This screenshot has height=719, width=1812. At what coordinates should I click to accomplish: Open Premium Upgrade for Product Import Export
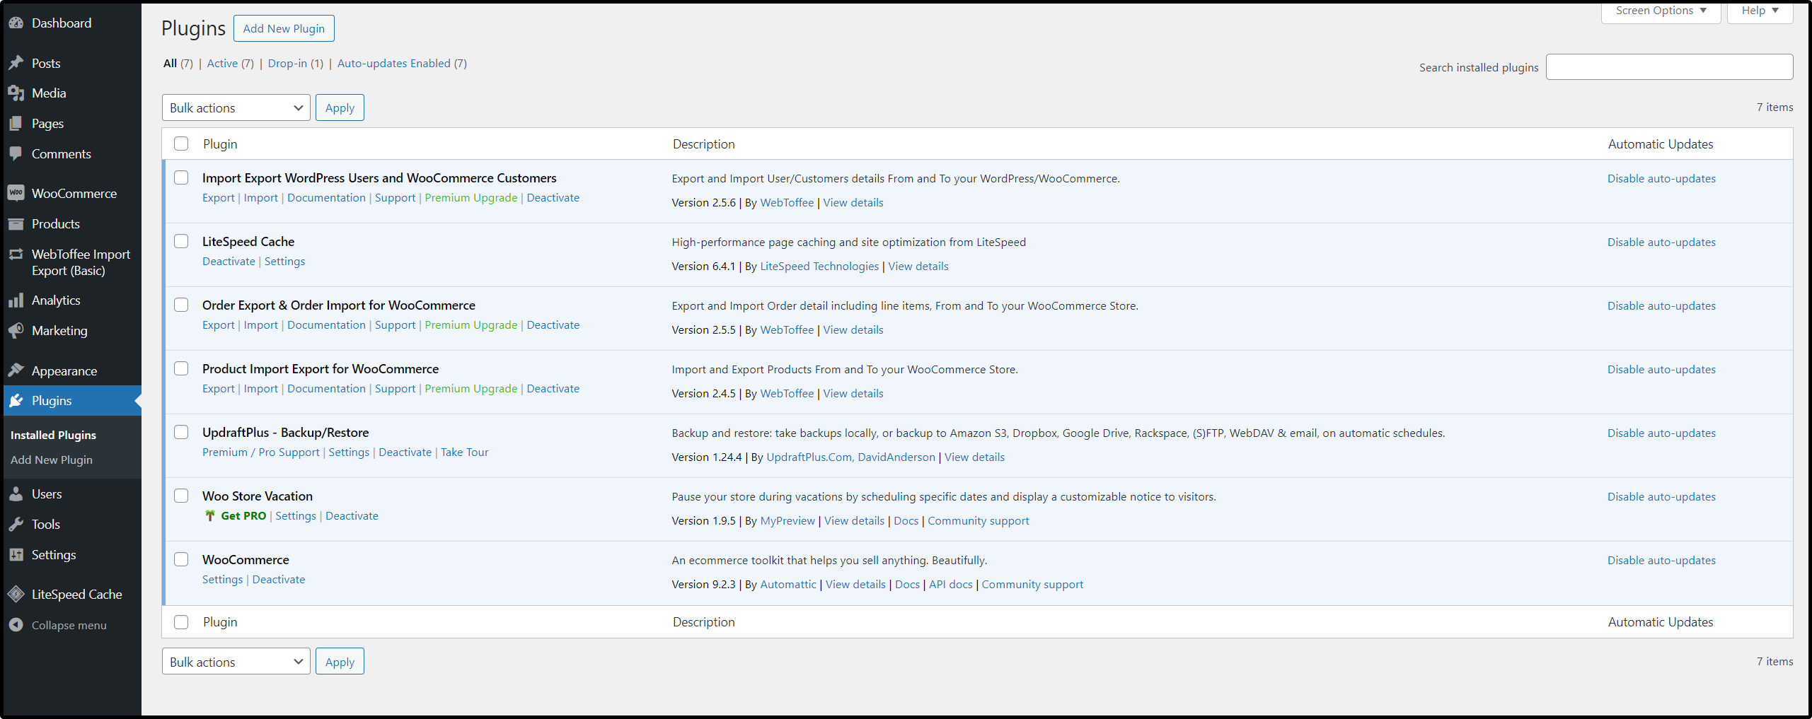click(x=471, y=389)
